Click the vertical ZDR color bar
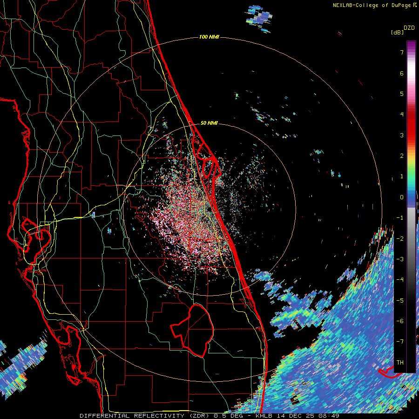The image size is (419, 419). pos(411,207)
